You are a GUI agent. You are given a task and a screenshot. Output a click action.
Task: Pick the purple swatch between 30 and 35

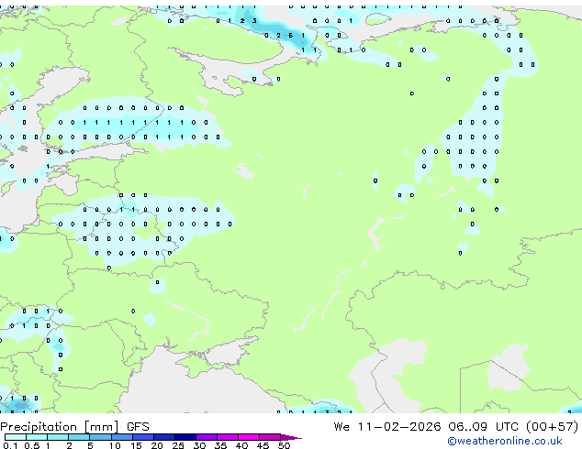[207, 437]
